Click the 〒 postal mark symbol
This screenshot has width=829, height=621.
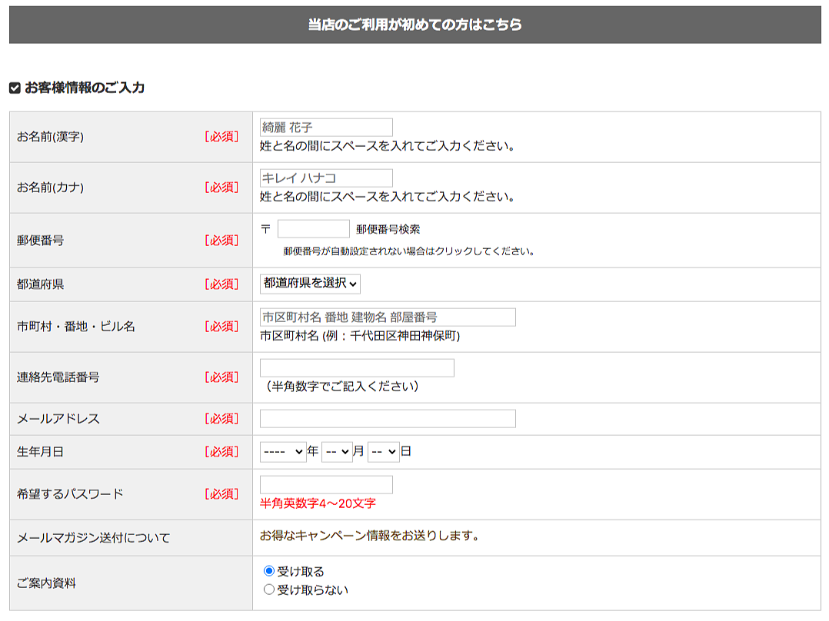pos(266,229)
